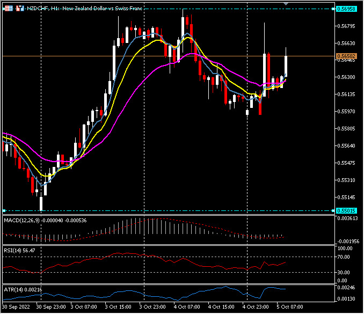Click the 30 Sep 2022 date on time axis

[16, 308]
